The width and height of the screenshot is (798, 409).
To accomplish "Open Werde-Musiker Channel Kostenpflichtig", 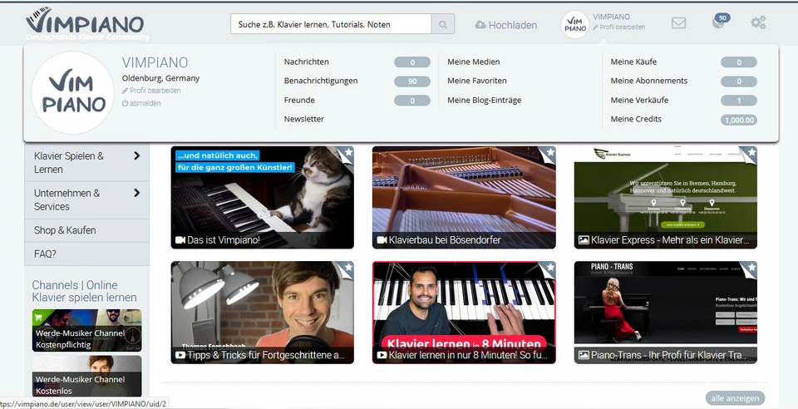I will [x=87, y=331].
